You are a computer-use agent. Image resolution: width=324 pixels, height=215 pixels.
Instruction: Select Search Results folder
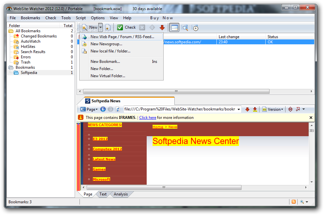point(33,52)
